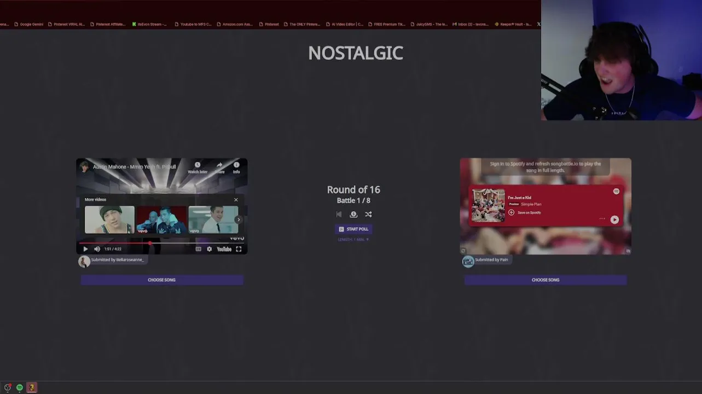Open the Spotify icon in the taskbar
The image size is (702, 394).
pos(20,387)
